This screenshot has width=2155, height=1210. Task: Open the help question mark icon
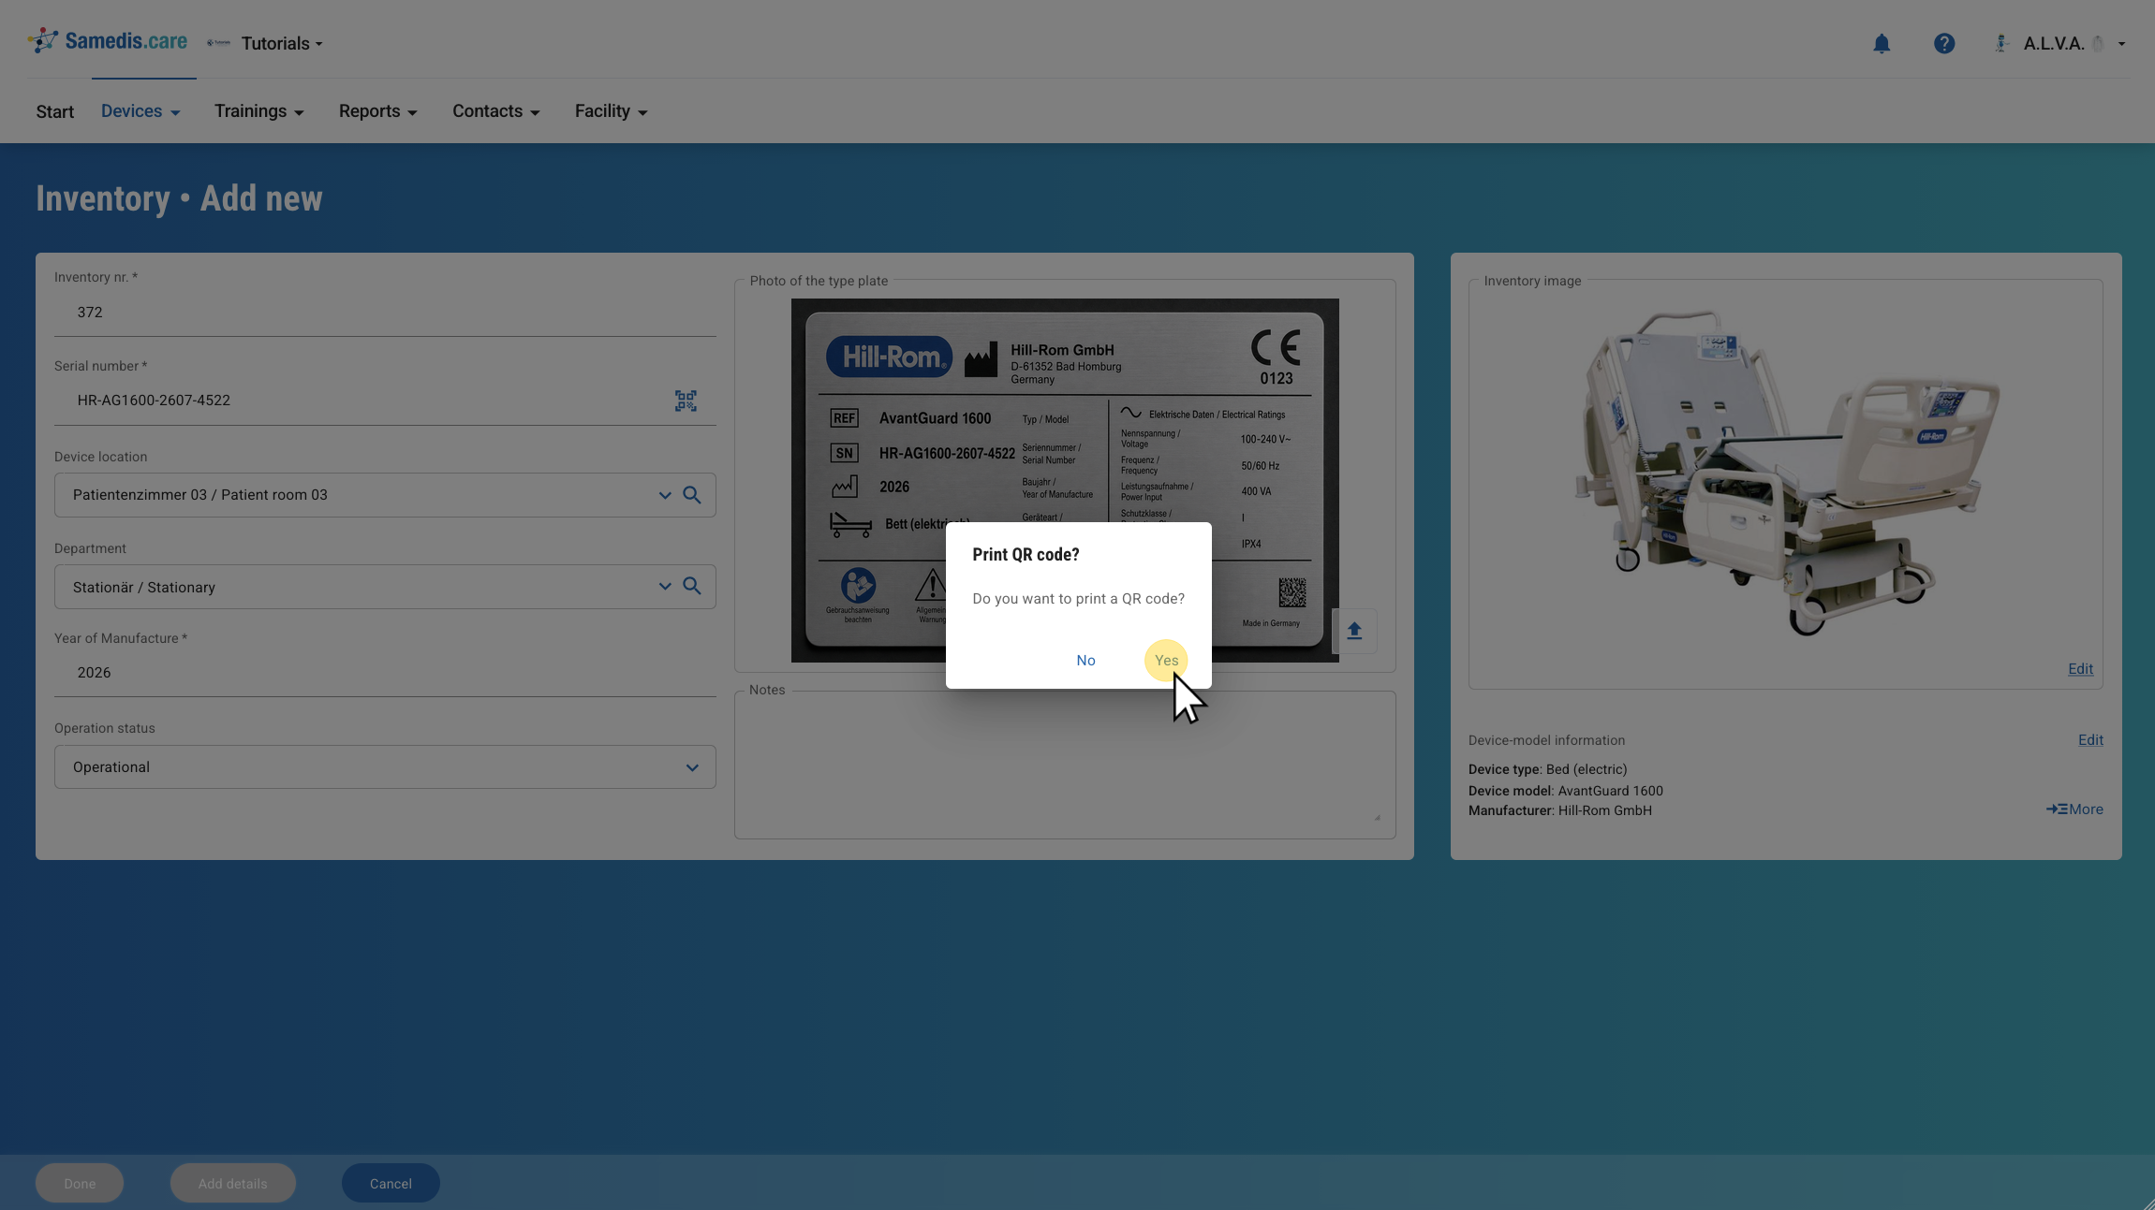point(1944,44)
